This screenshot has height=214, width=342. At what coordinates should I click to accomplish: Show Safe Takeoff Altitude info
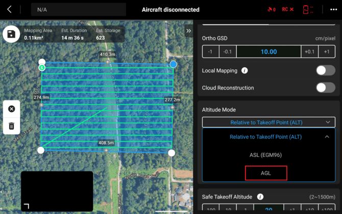pyautogui.click(x=260, y=197)
